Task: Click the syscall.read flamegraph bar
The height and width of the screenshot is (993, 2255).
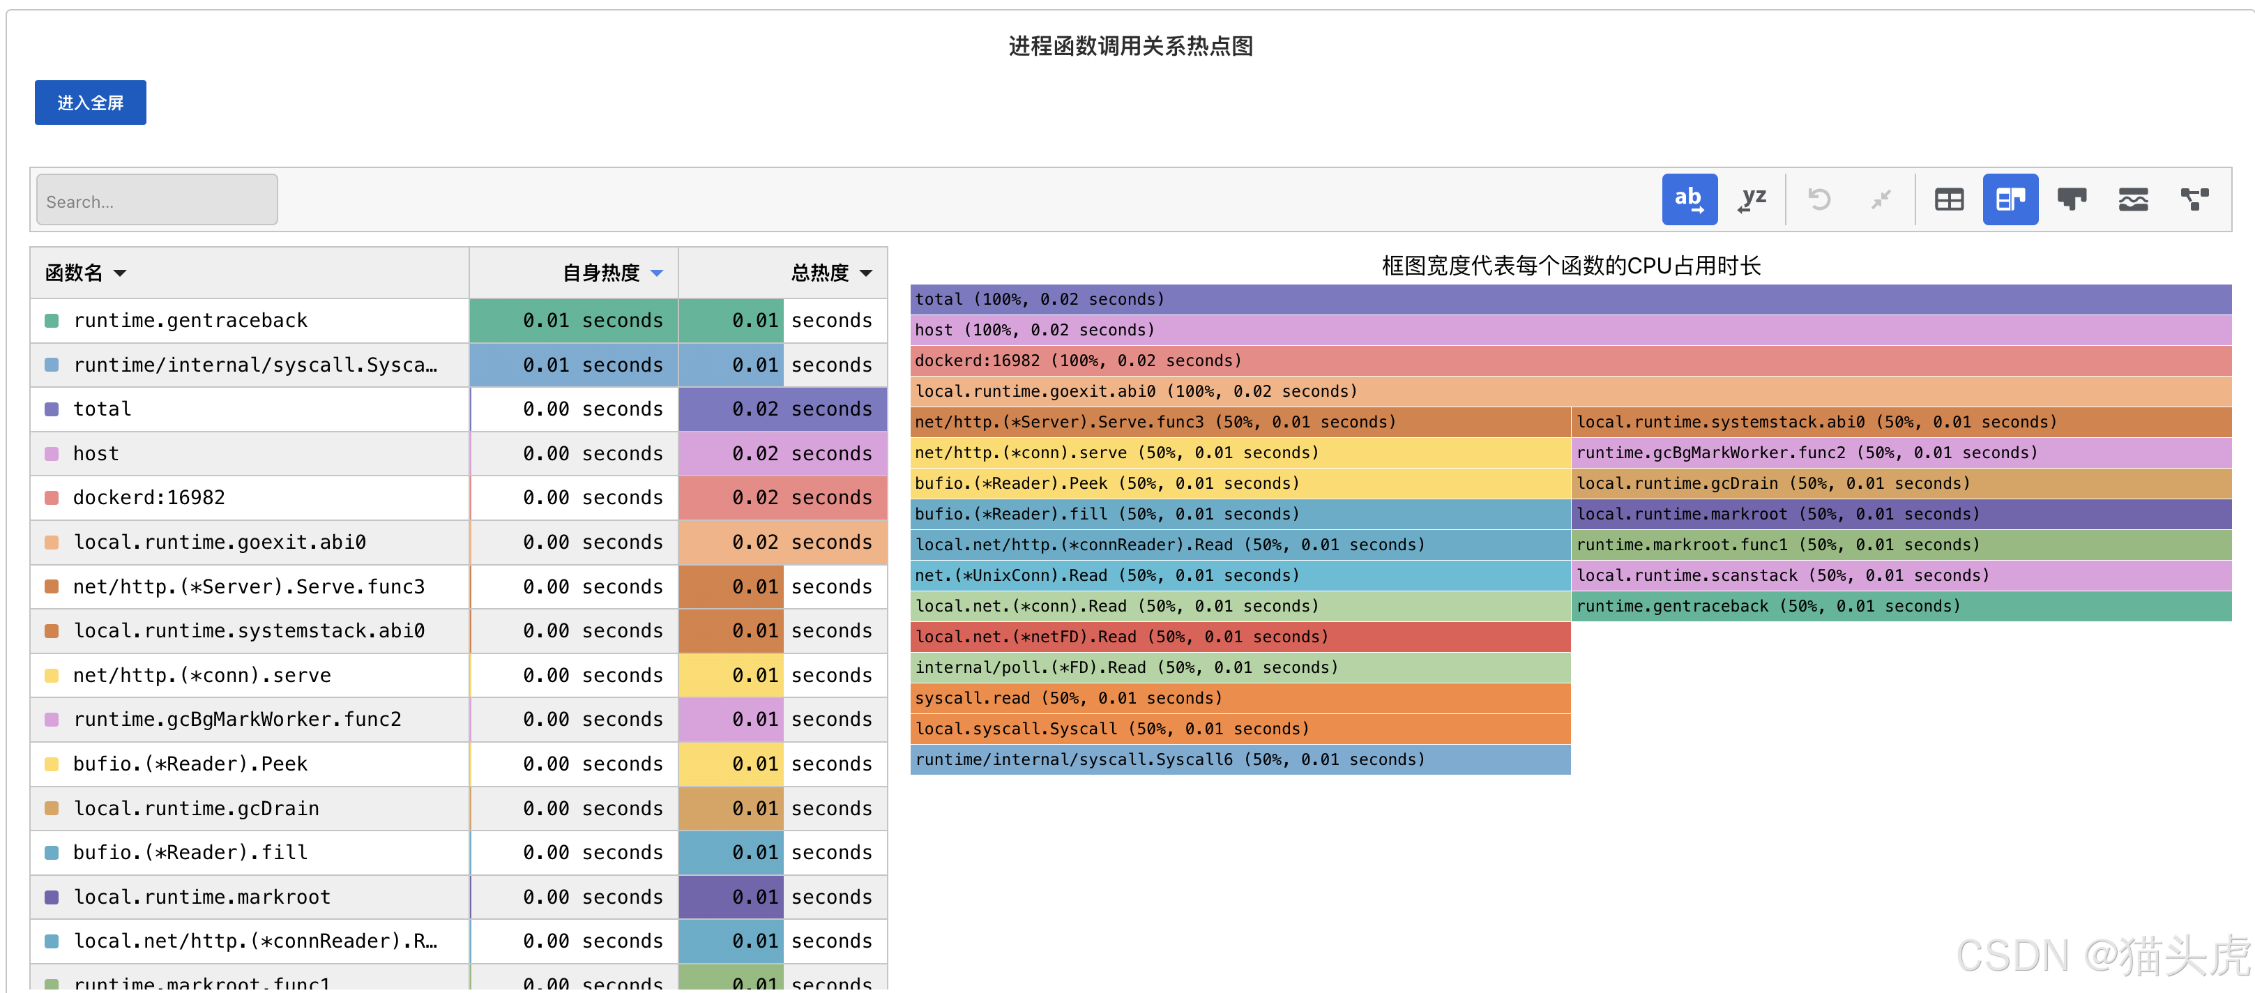Action: tap(1240, 699)
